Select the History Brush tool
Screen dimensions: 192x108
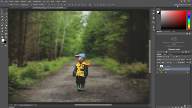(6, 22)
